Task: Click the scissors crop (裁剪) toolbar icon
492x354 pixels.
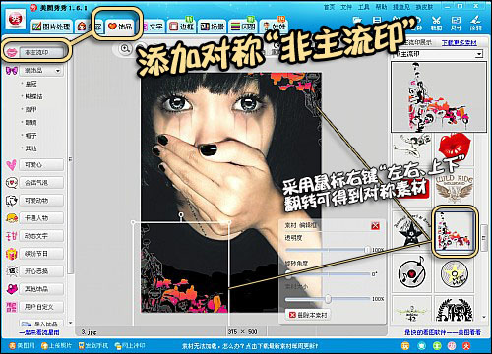Action: (x=436, y=22)
